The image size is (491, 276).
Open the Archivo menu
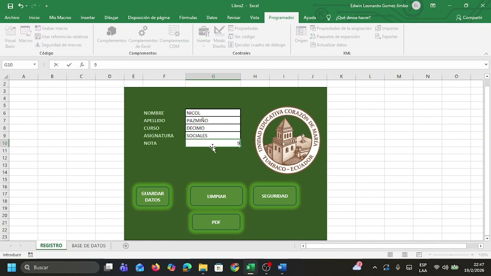click(12, 18)
